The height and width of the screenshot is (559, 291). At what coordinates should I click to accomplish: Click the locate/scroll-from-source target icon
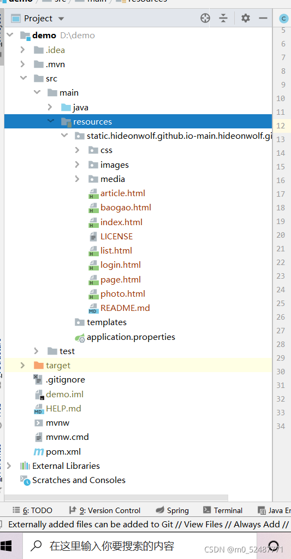click(205, 18)
